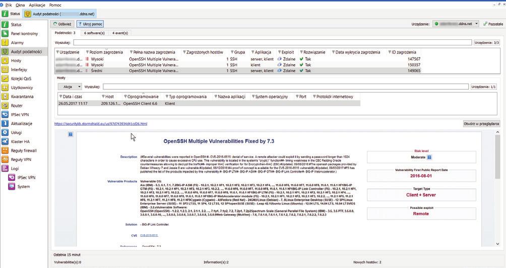The image size is (506, 268).
Task: Open the Kwarantanna section
Action: coord(22,97)
